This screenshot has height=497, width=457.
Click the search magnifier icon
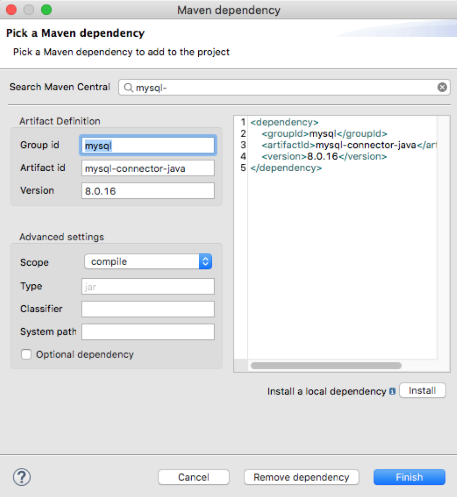point(128,87)
